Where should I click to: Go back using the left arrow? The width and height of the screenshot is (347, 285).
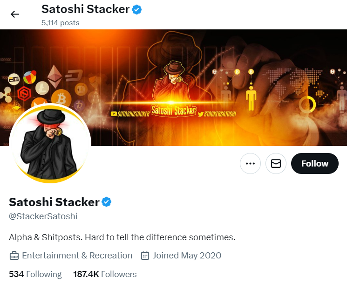point(15,14)
